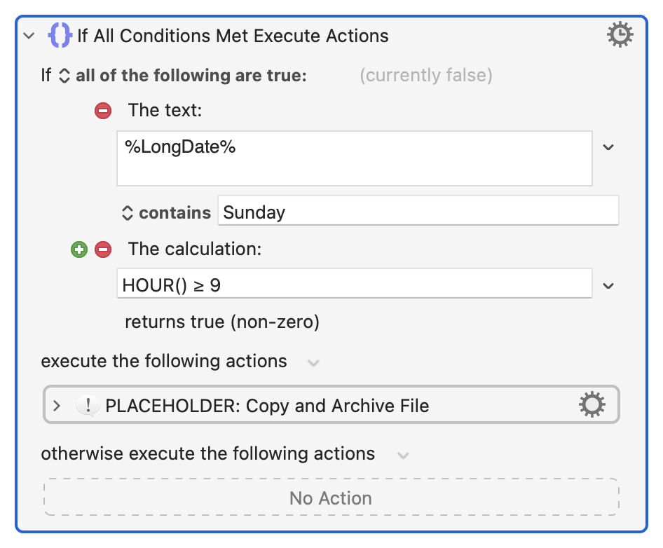This screenshot has width=663, height=548.
Task: Open gear menu for PLACEHOLDER action
Action: click(592, 404)
